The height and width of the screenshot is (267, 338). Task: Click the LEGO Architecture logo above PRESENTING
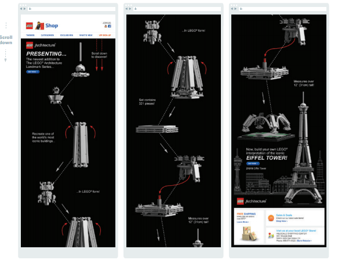(41, 45)
